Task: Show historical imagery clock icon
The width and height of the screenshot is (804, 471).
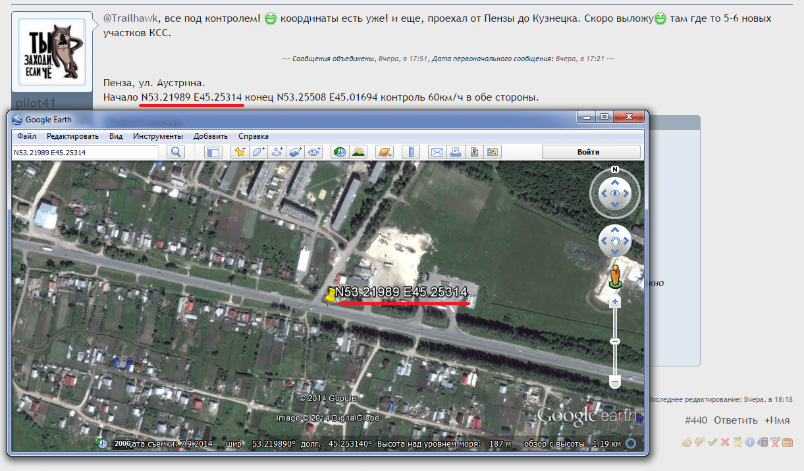Action: click(x=340, y=152)
